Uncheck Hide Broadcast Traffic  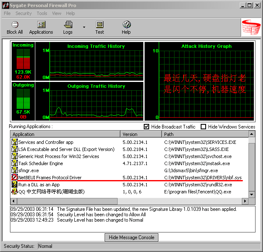click(x=146, y=126)
